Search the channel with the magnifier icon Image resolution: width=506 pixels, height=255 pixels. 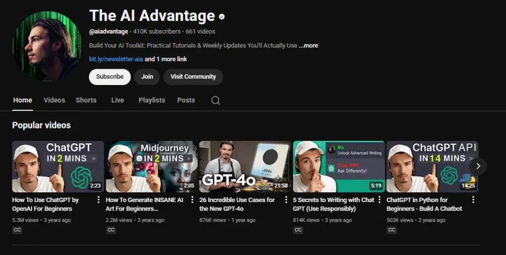[215, 100]
